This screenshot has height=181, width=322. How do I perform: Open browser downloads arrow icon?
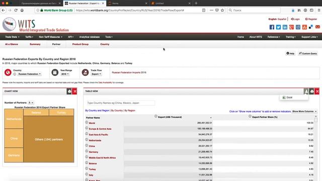click(293, 10)
